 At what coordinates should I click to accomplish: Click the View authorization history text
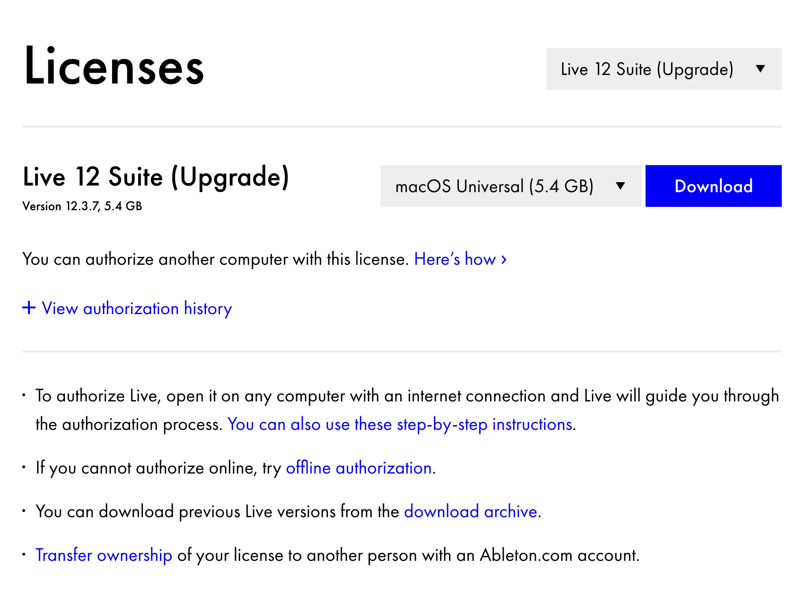(136, 308)
